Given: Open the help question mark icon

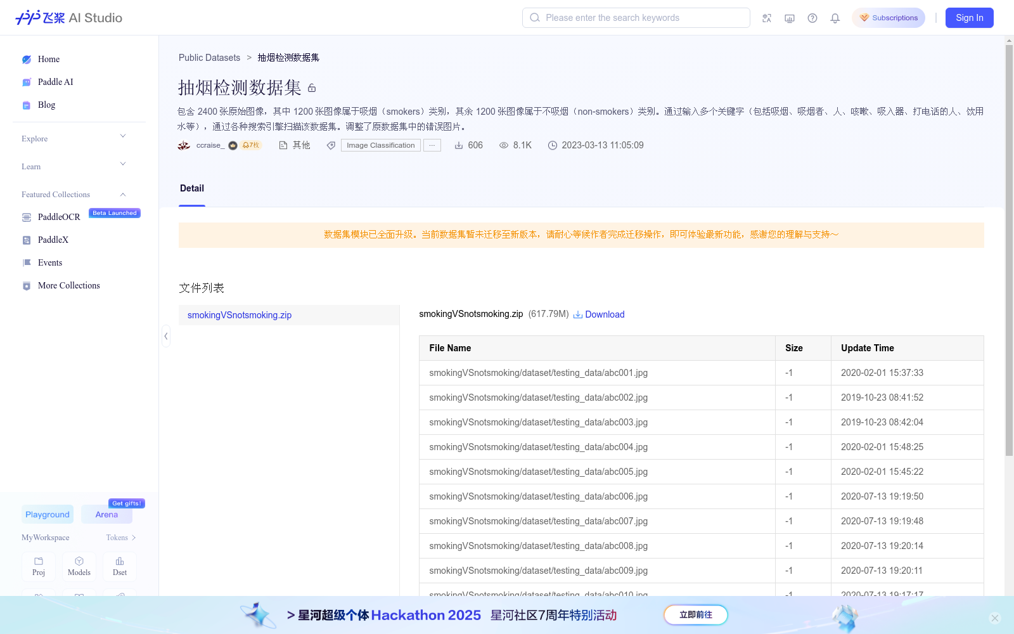Looking at the screenshot, I should (812, 18).
